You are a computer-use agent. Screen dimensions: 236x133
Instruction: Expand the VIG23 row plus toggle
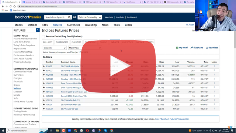pyautogui.click(x=44, y=100)
